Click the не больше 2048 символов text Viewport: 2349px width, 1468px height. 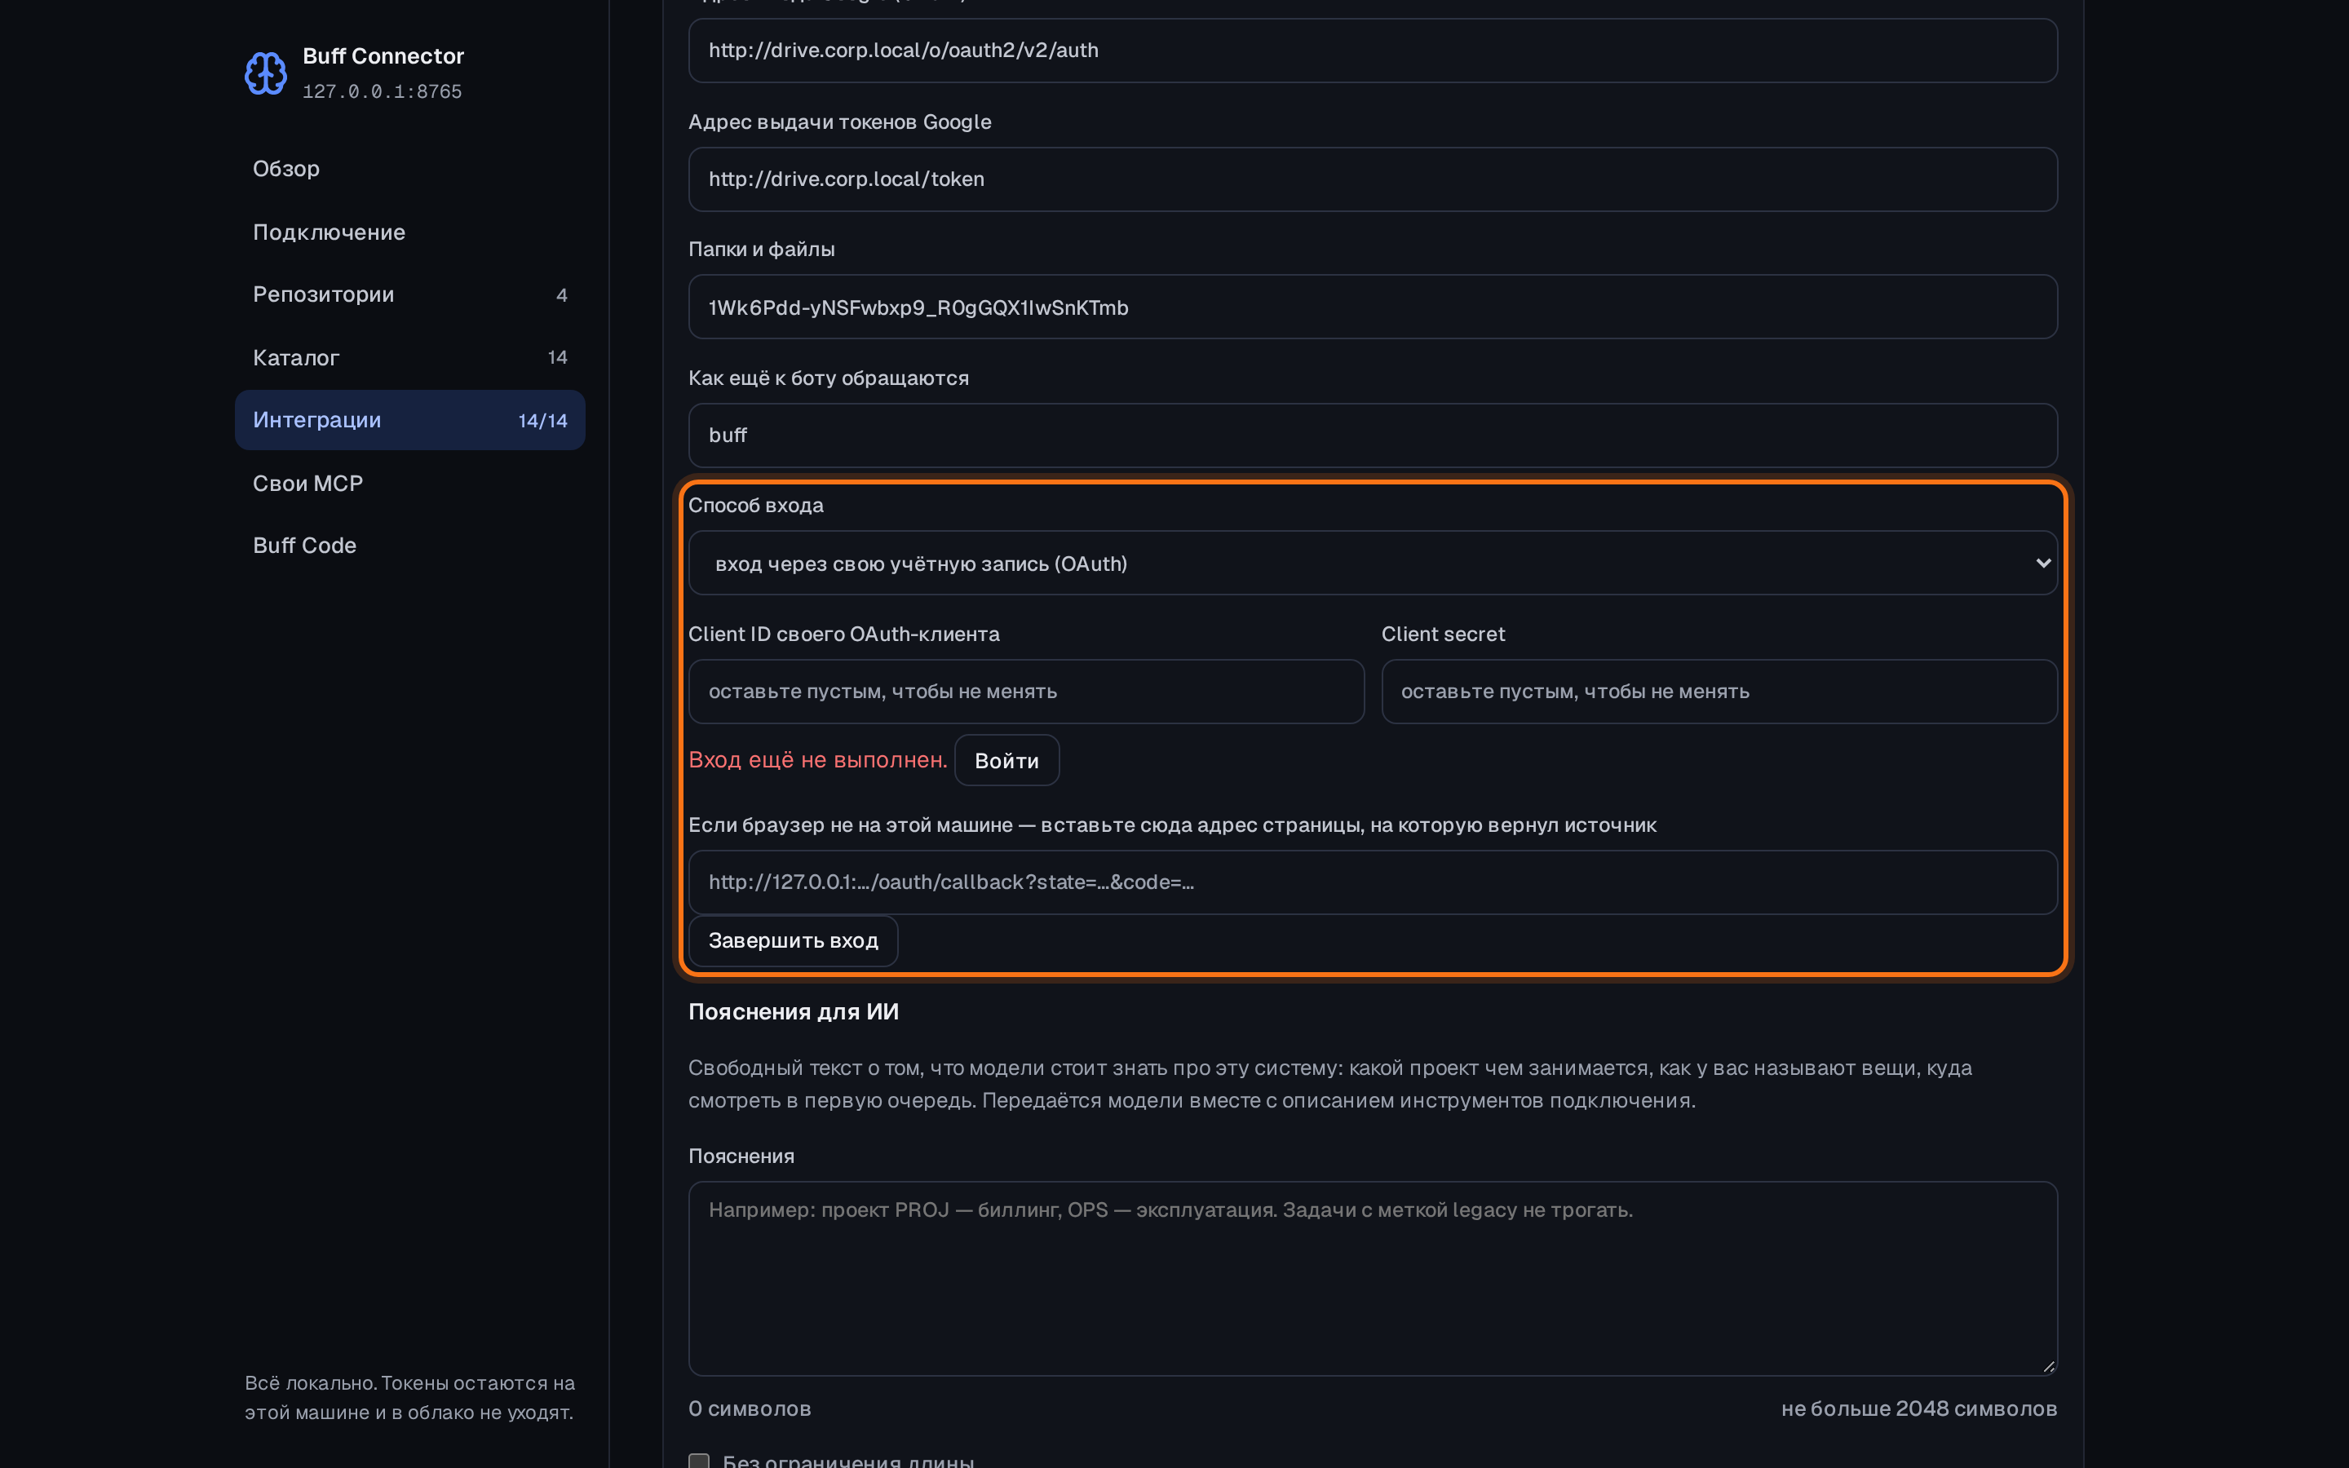1919,1408
